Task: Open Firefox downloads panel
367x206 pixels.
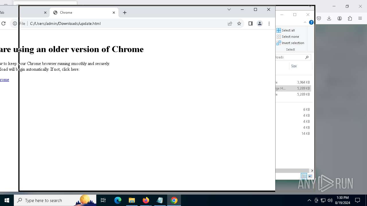Action: [x=329, y=18]
